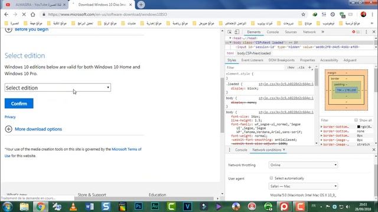The image size is (378, 212).
Task: Click the blue Confirm button
Action: pos(19,104)
